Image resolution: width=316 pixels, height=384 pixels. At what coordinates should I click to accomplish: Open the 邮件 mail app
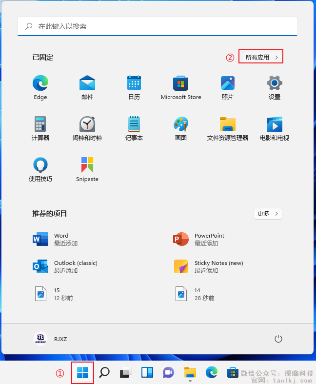point(87,87)
